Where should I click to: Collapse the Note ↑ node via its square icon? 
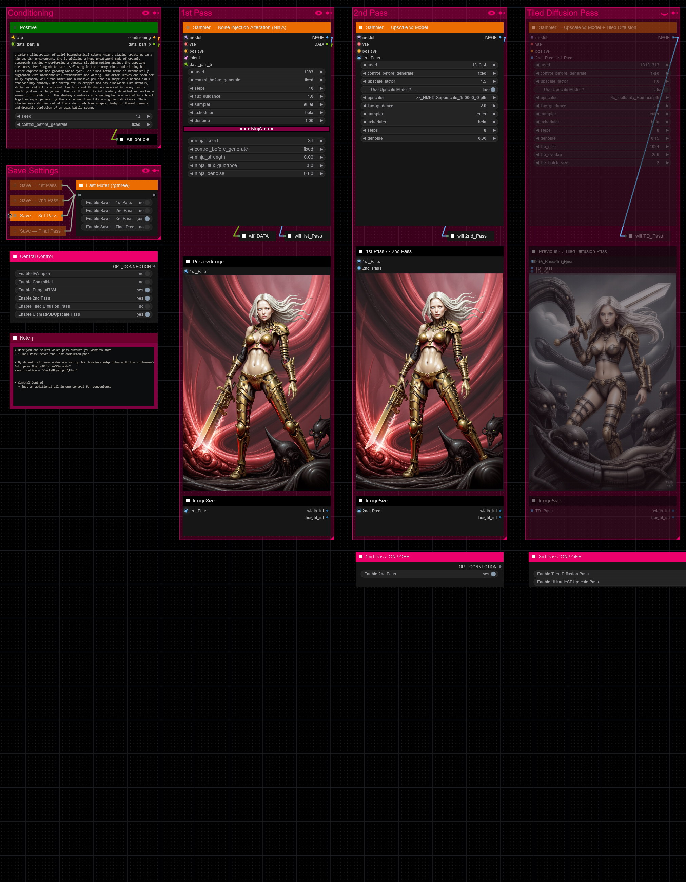[15, 338]
